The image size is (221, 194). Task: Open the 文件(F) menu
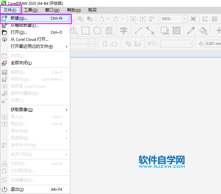10,10
